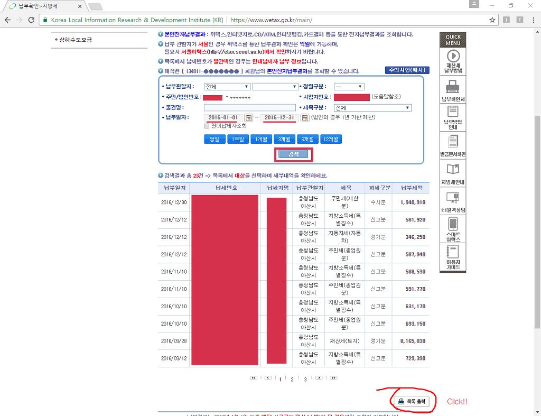Go to results page 2
The height and width of the screenshot is (416, 541).
coord(292,380)
